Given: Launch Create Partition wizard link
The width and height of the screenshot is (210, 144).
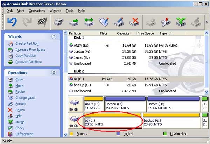Looking at the screenshot, I should (x=27, y=44).
